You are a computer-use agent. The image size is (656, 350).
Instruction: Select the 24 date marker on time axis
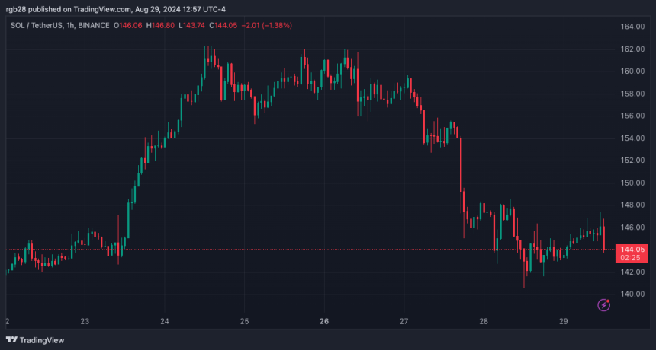pyautogui.click(x=165, y=321)
